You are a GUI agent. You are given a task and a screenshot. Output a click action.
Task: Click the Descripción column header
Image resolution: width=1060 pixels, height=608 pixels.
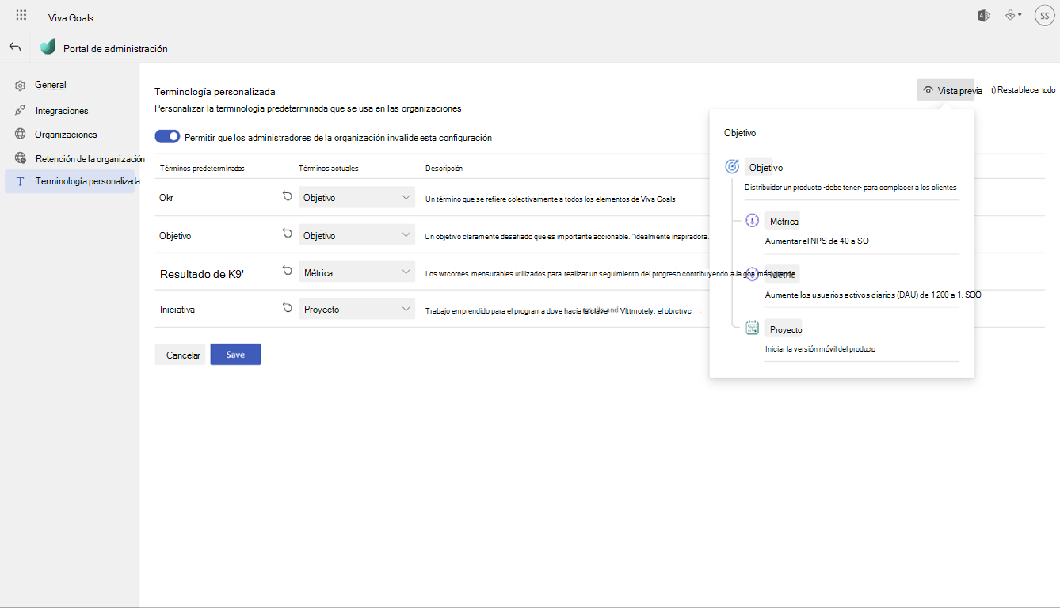coord(444,169)
